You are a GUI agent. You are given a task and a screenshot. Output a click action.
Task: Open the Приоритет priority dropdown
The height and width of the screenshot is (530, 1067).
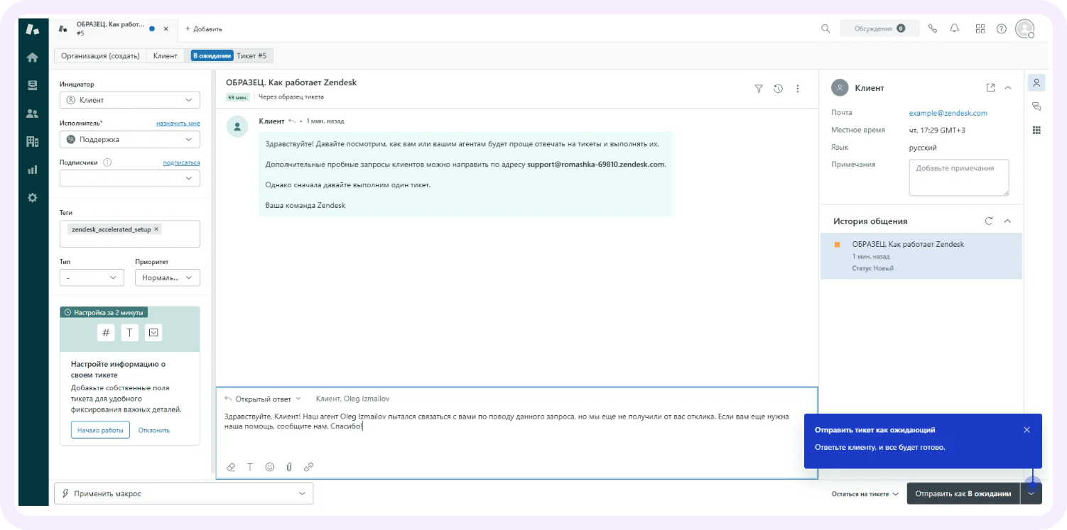coord(167,277)
